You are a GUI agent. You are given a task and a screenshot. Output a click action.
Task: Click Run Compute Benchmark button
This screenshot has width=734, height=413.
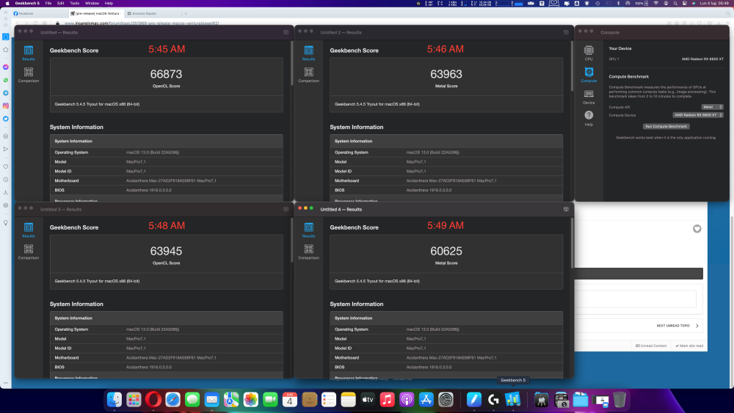pos(666,126)
